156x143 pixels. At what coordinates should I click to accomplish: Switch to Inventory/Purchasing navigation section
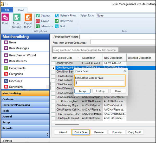(x=25, y=105)
